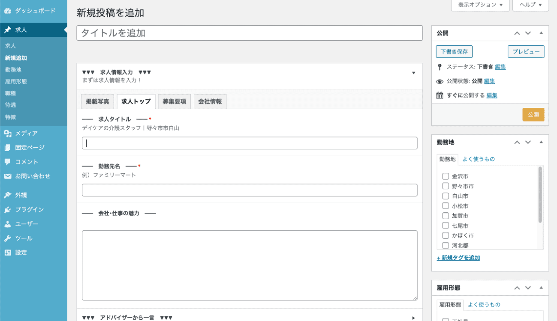Open 職種 in the sidebar submenu
This screenshot has height=321, width=557.
10,93
